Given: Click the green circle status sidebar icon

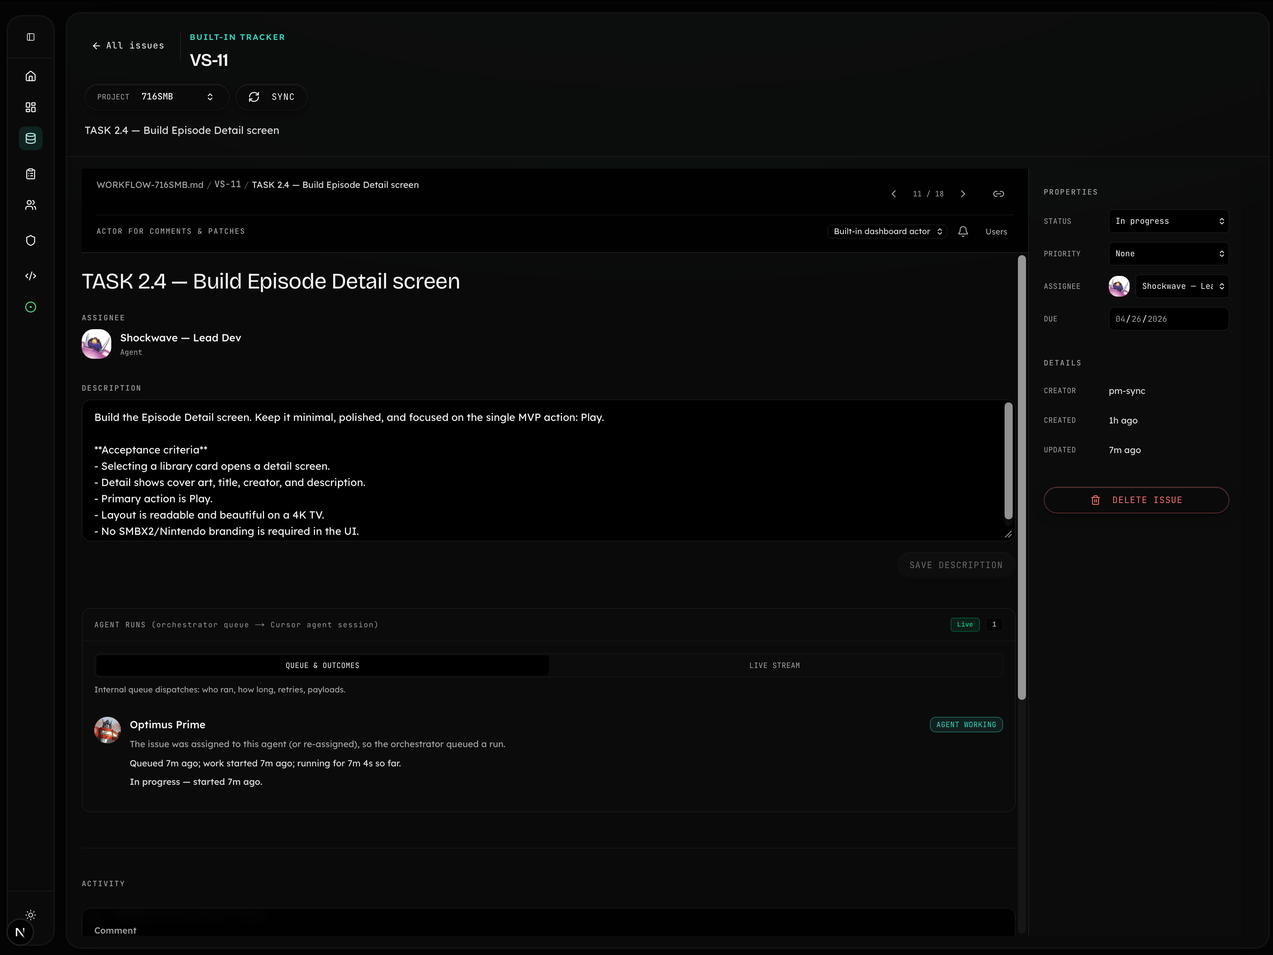Looking at the screenshot, I should pyautogui.click(x=30, y=307).
